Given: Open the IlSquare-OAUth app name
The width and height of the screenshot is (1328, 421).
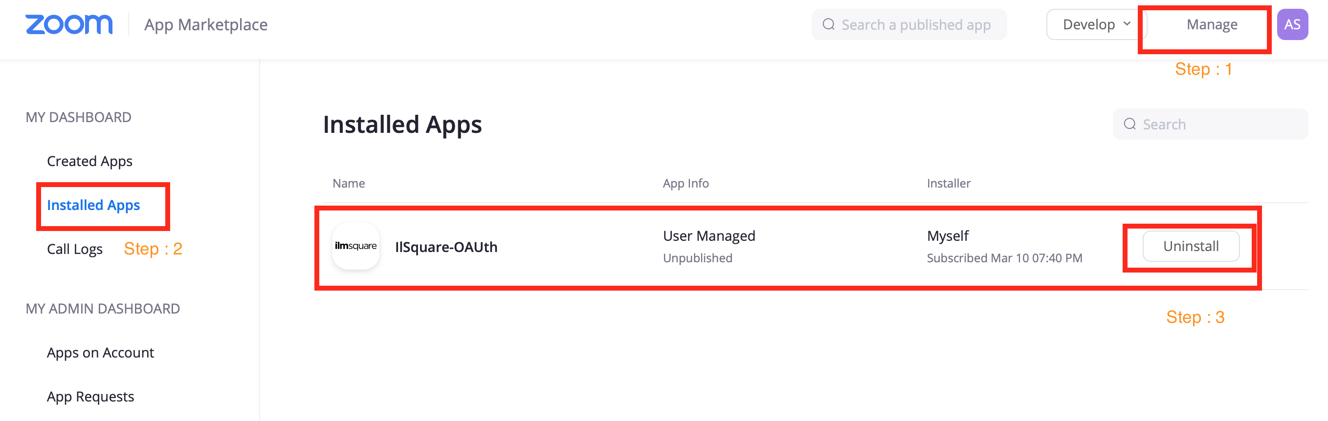Looking at the screenshot, I should (446, 247).
